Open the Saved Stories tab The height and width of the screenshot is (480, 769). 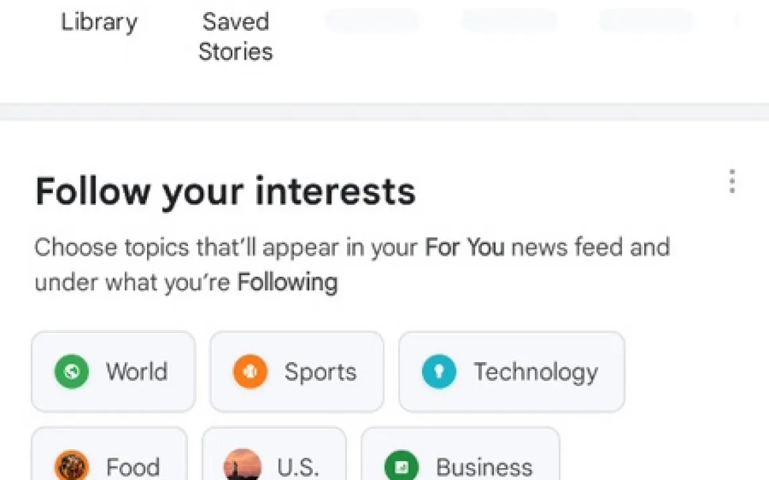236,36
